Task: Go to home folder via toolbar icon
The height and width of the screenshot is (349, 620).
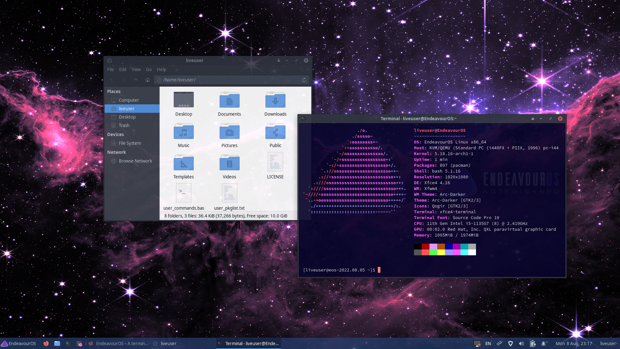Action: pos(148,80)
